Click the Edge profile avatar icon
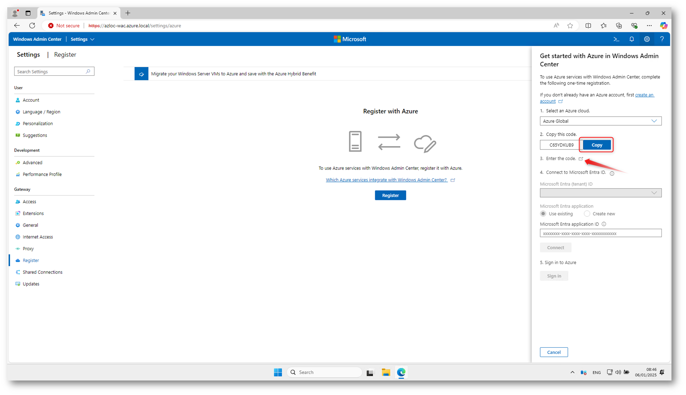686x395 pixels. [x=15, y=13]
